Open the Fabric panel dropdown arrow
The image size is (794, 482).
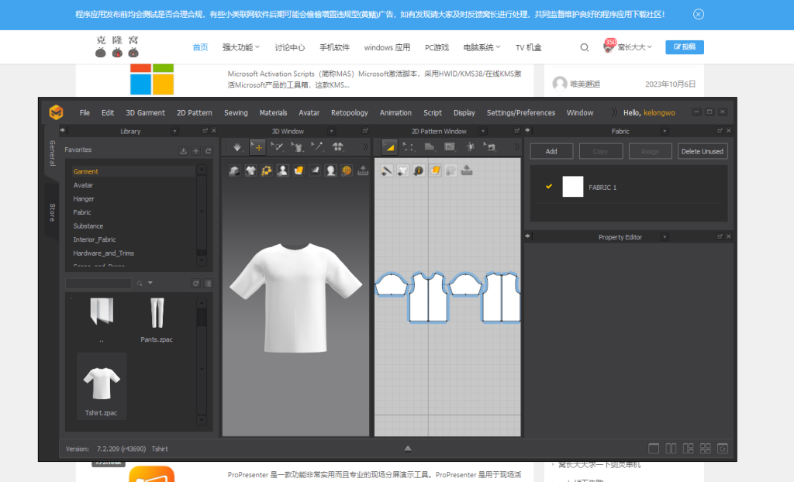coord(665,131)
